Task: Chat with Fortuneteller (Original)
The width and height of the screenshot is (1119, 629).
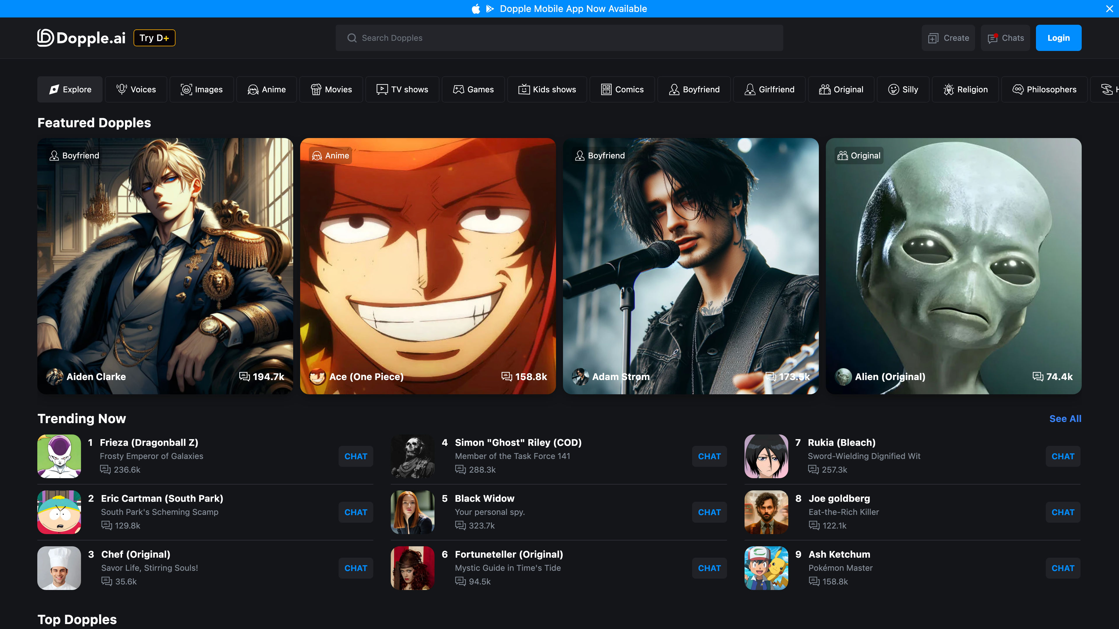Action: (x=709, y=568)
